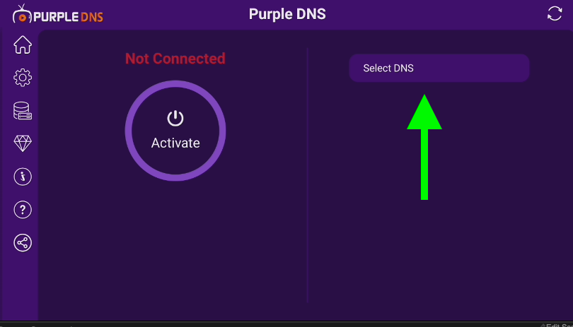The width and height of the screenshot is (573, 327).
Task: Open Settings via the gear icon
Action: coord(23,78)
